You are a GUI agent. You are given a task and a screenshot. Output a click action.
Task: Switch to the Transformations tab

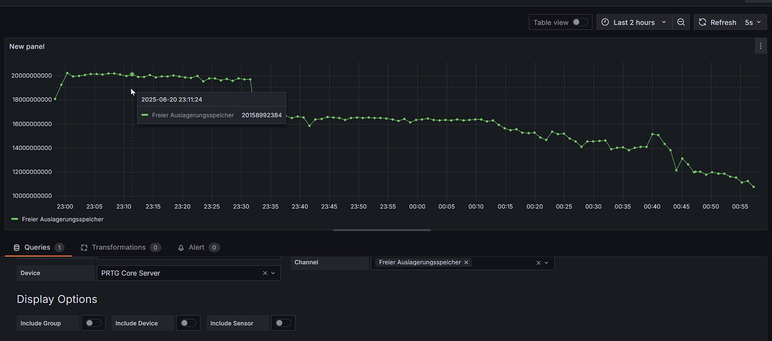[117, 247]
